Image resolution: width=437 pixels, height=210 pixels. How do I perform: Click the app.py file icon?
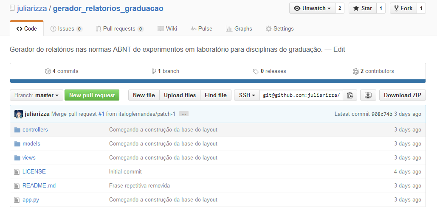point(17,200)
